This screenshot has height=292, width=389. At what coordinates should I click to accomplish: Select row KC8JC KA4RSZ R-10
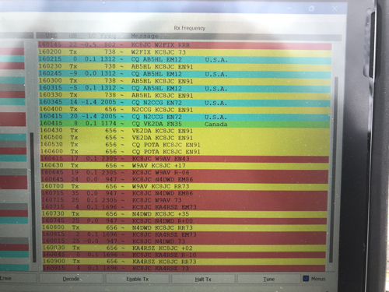point(184,255)
